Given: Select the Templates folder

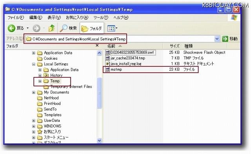Looking at the screenshot, I should (53, 115).
